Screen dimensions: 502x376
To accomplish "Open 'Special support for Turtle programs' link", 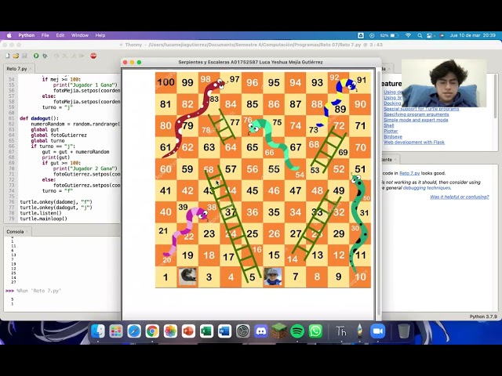I will [421, 109].
